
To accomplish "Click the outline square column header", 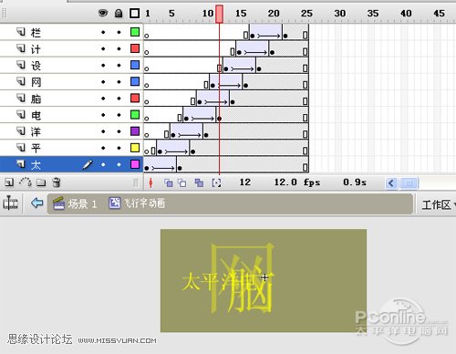I will tap(135, 13).
